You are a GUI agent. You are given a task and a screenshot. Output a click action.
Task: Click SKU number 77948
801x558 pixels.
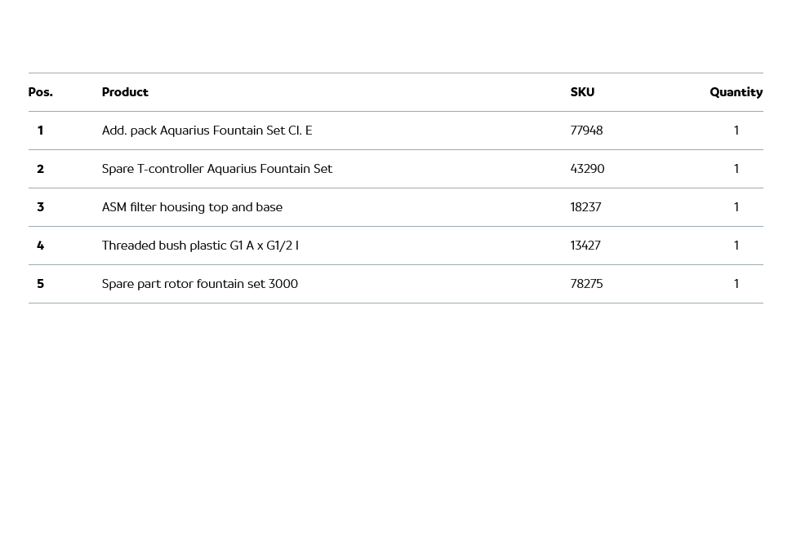point(586,131)
